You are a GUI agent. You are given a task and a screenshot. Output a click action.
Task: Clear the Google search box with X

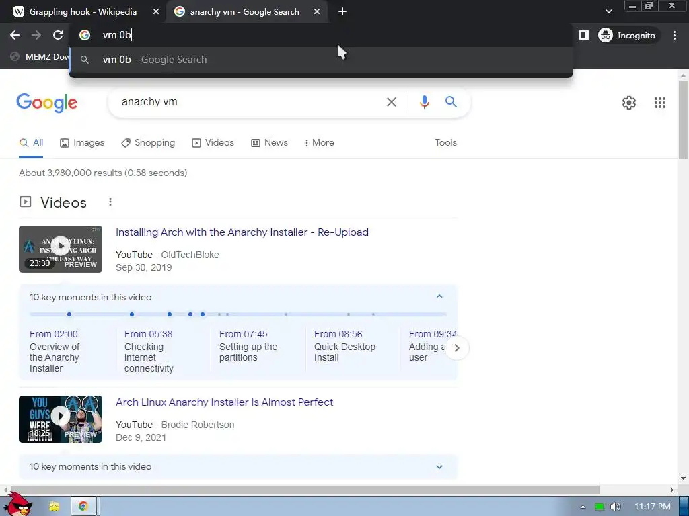[x=391, y=102]
